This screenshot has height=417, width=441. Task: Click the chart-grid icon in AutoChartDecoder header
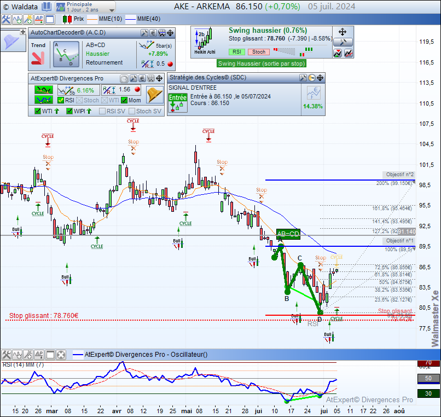pos(162,33)
